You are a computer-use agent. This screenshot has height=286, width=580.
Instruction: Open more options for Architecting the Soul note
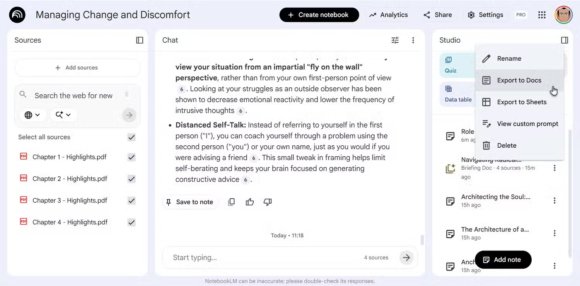[554, 201]
